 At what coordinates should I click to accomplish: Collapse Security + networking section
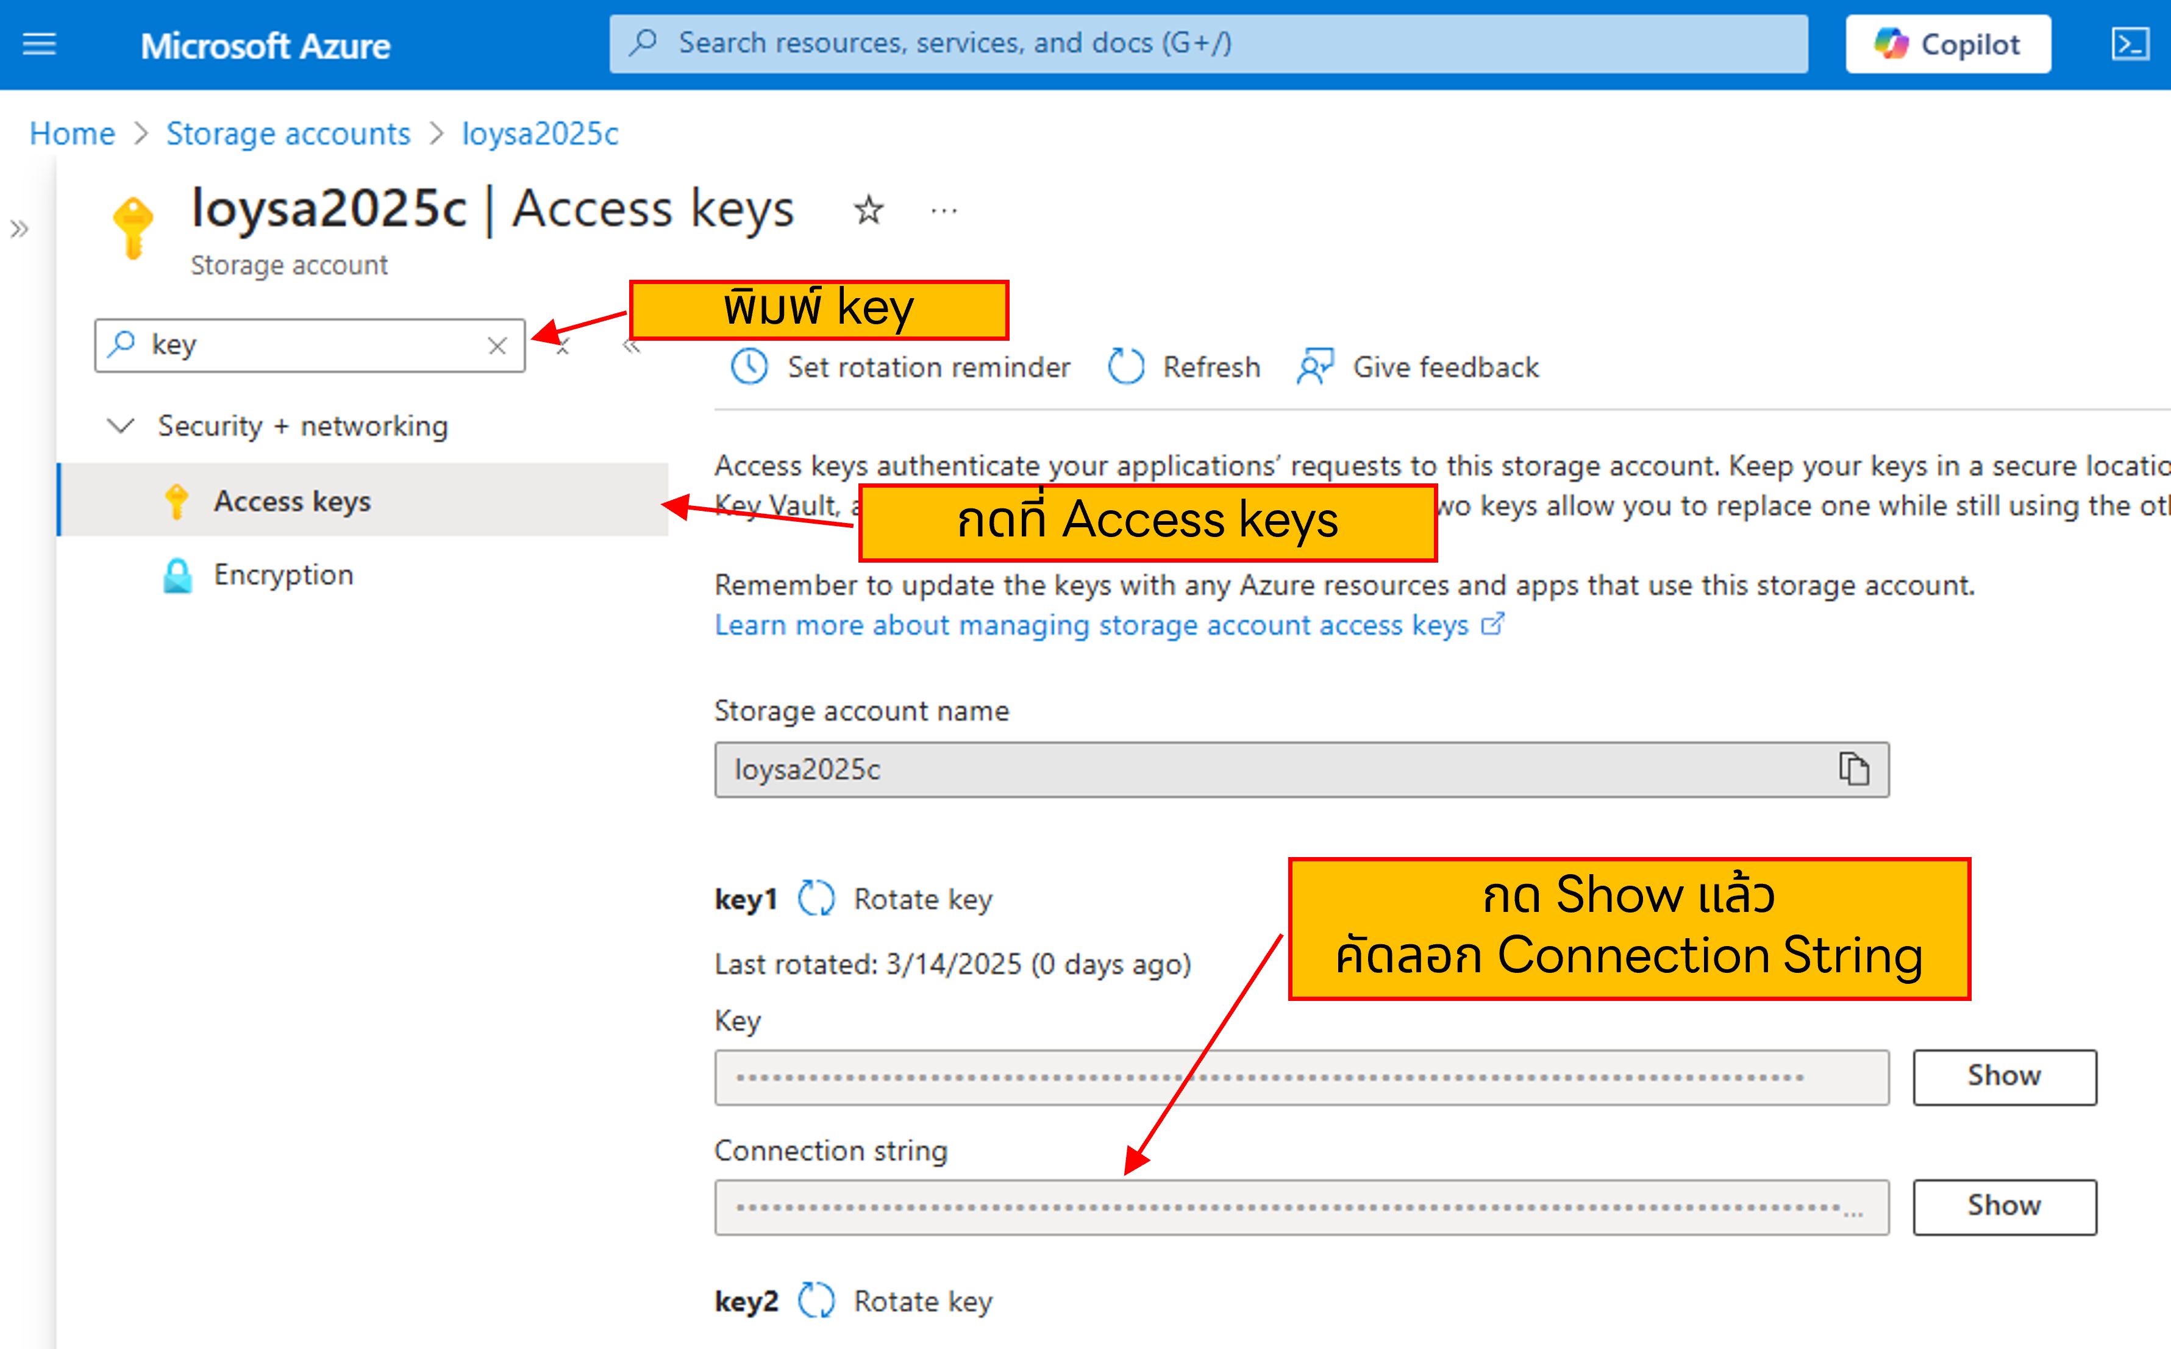coord(121,425)
